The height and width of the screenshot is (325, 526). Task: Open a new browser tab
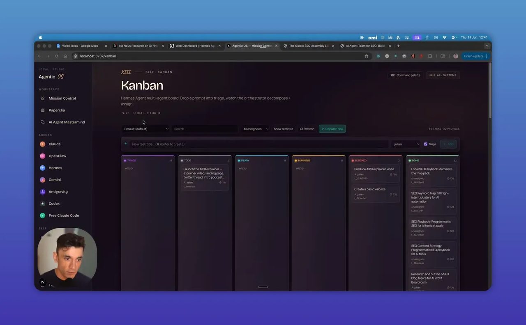click(x=398, y=46)
